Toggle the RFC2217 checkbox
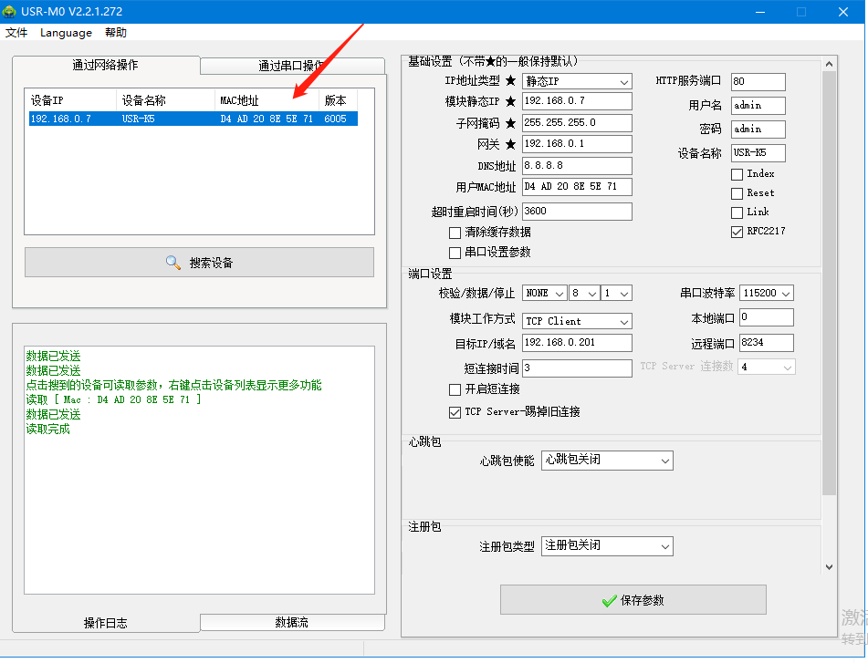The height and width of the screenshot is (663, 868). tap(737, 232)
